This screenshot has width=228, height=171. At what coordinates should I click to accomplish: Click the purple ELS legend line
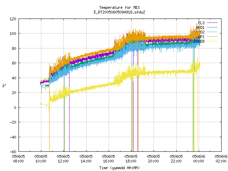pyautogui.click(x=212, y=23)
